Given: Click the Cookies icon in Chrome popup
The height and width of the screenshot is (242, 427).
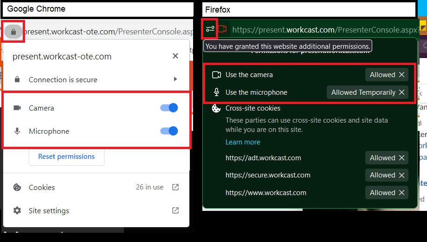Looking at the screenshot, I should coord(17,187).
